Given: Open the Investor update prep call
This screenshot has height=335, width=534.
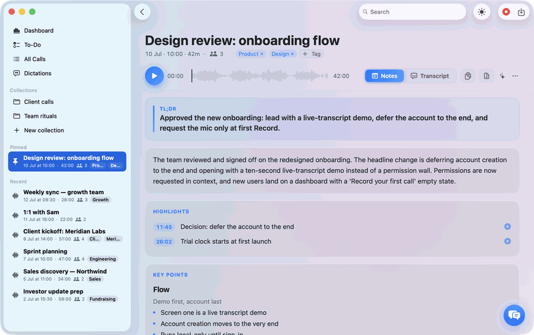Looking at the screenshot, I should [67, 295].
